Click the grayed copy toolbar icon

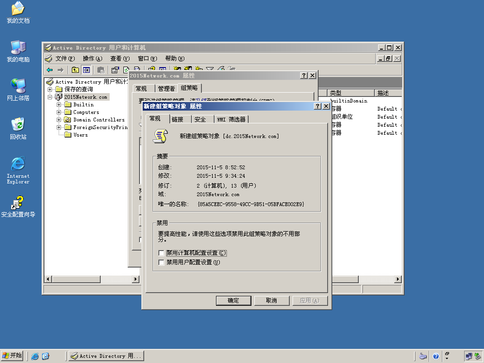(x=101, y=70)
